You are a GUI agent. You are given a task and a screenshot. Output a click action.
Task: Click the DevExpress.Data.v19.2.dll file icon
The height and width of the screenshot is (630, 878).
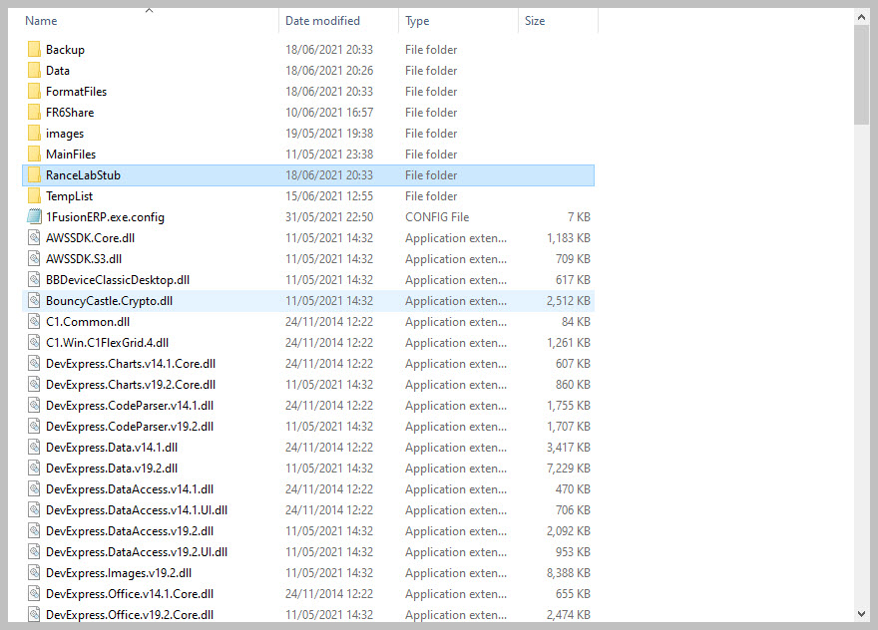coord(34,468)
